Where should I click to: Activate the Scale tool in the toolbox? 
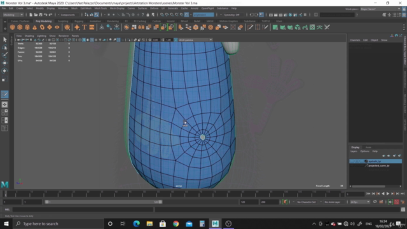click(4, 79)
